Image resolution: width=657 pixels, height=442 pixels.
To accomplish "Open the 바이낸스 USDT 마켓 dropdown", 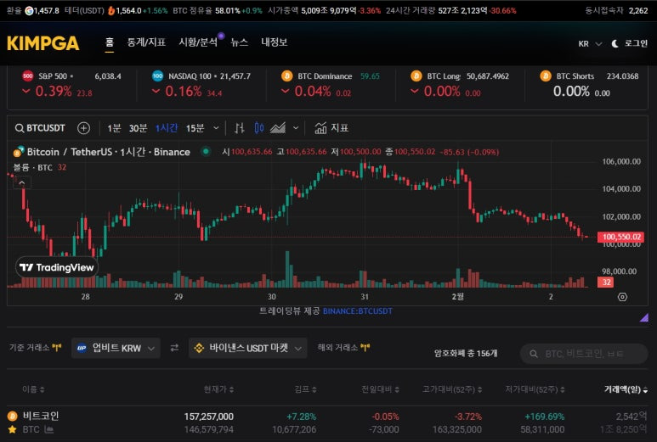I will [x=247, y=348].
